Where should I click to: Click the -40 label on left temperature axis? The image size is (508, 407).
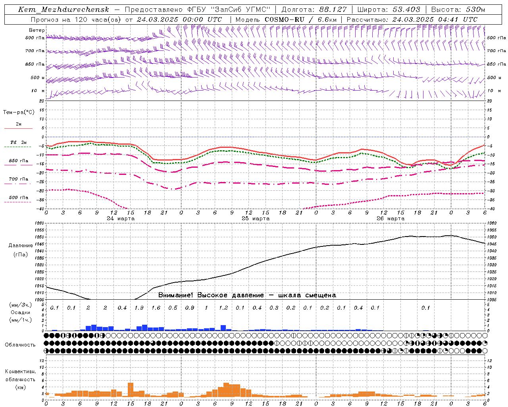point(41,209)
